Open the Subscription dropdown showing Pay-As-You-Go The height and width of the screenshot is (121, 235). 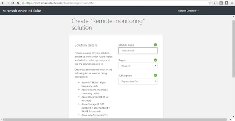138,81
